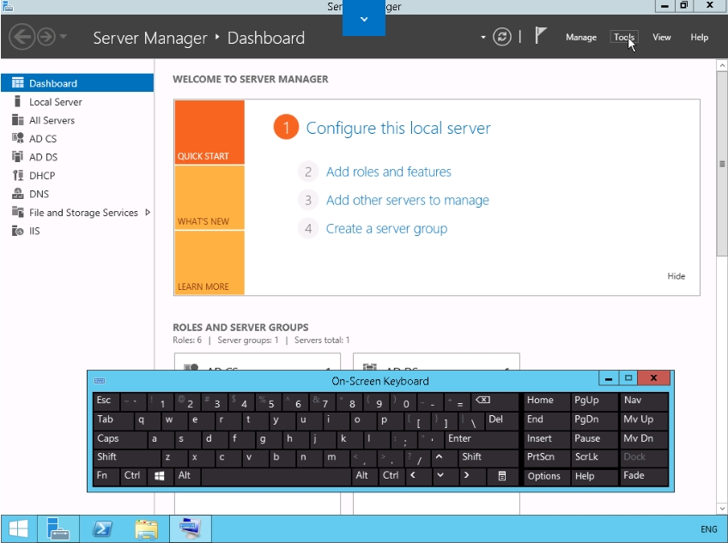Screen dimensions: 728x543
Task: Open Start menu on taskbar
Action: coord(19,528)
